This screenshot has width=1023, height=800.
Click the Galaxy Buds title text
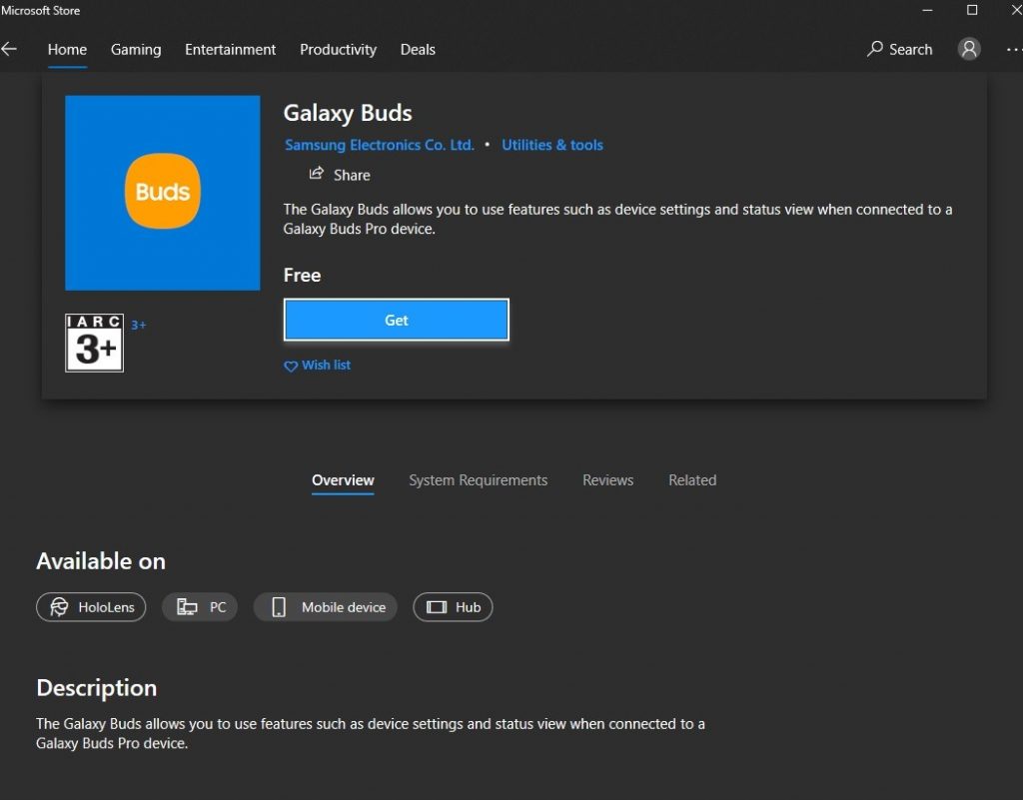(x=348, y=114)
